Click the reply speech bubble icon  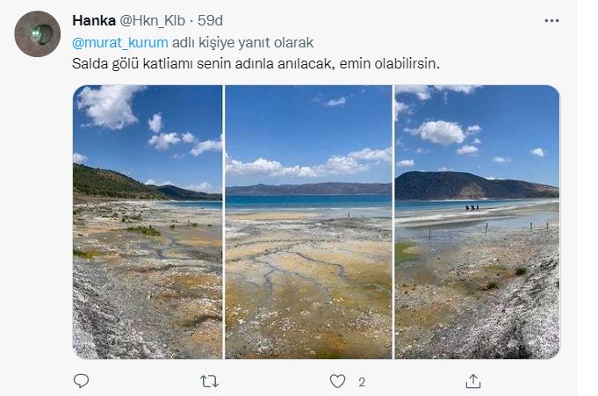81,381
